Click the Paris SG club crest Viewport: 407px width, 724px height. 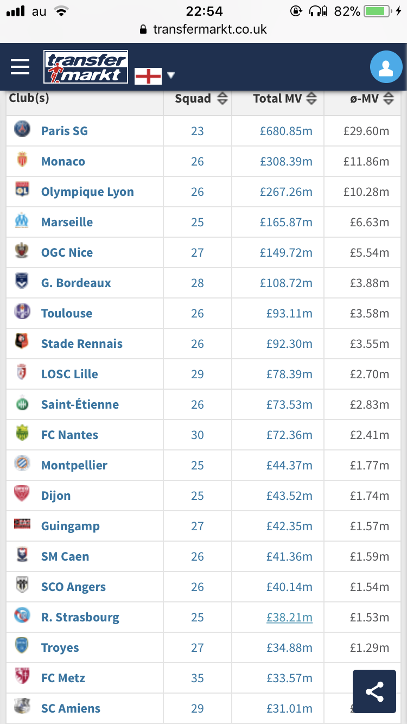(x=22, y=130)
